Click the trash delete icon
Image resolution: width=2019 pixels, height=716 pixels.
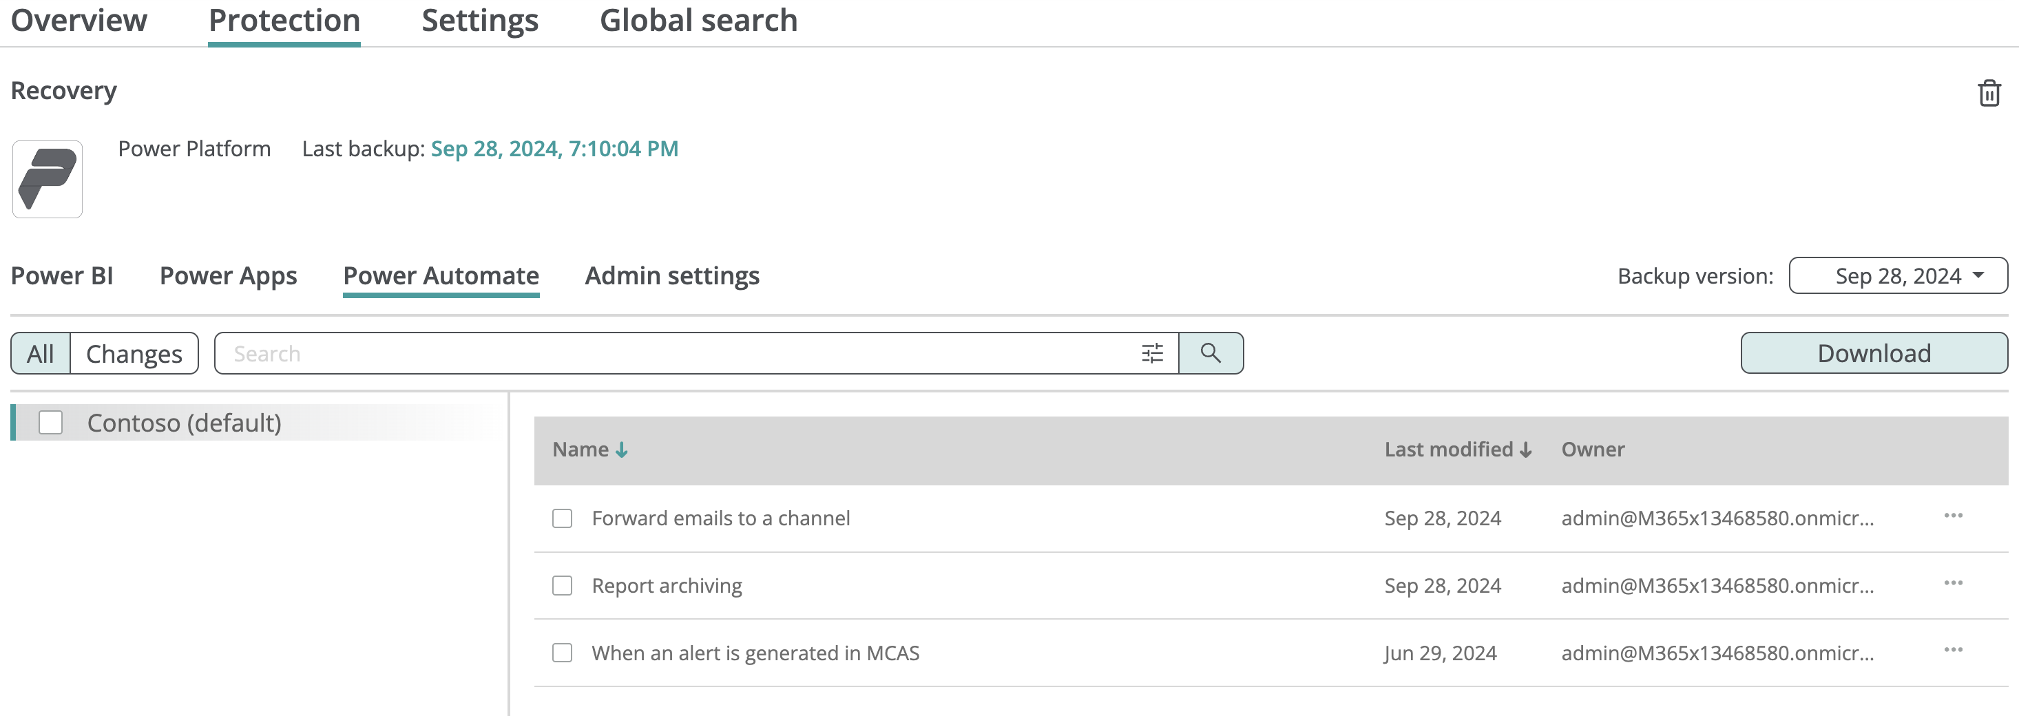1989,93
